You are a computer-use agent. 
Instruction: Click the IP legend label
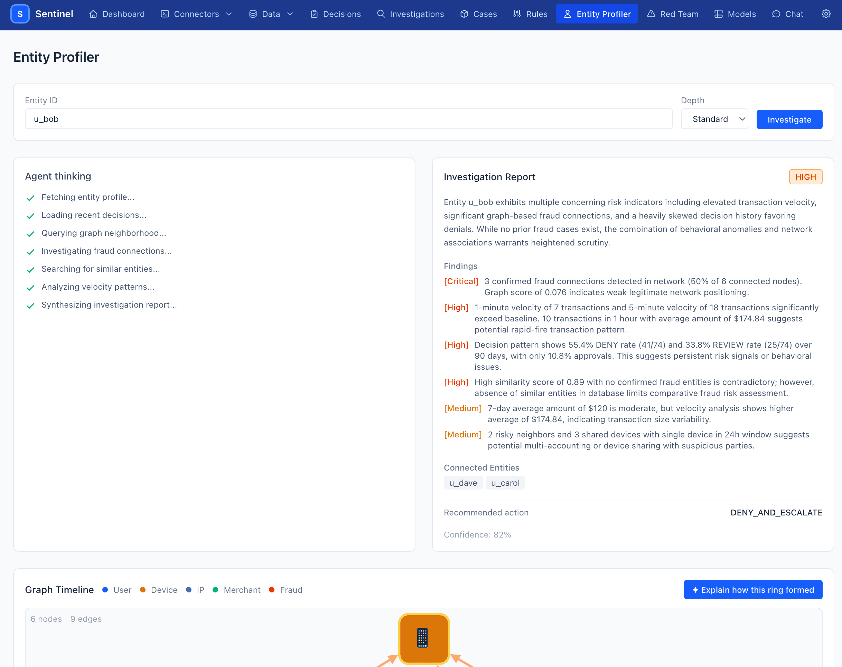[x=200, y=590]
